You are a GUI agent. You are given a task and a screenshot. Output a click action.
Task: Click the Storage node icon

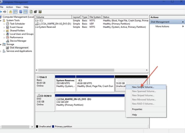click(4, 44)
